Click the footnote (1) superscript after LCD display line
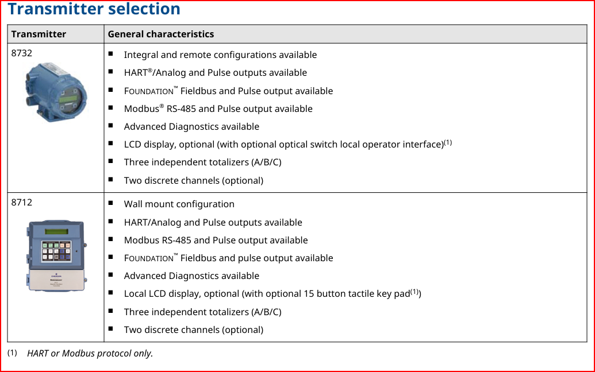This screenshot has height=372, width=595. (448, 142)
